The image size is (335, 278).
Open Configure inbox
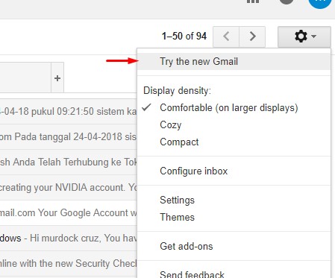[234, 171]
